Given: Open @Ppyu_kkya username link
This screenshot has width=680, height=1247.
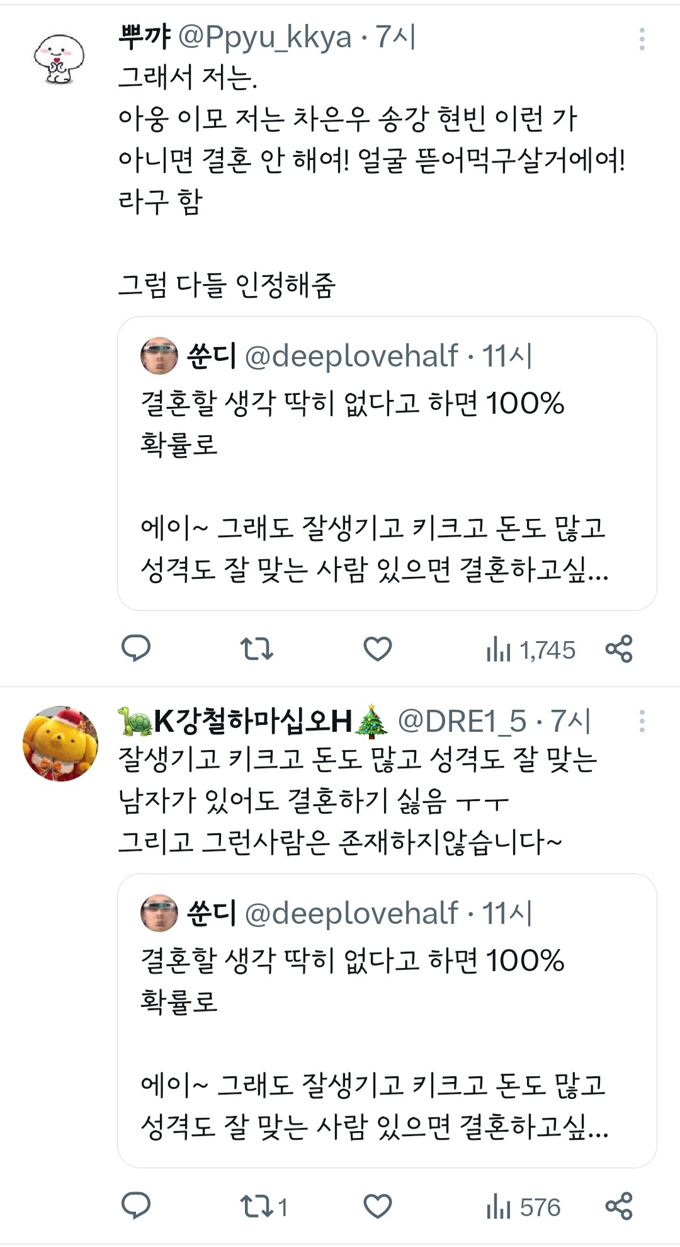Looking at the screenshot, I should coord(265,38).
